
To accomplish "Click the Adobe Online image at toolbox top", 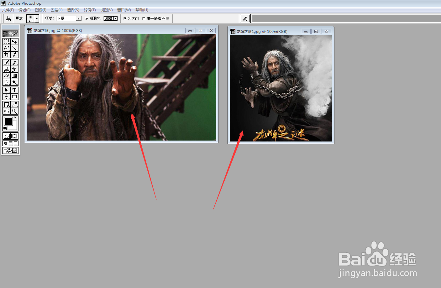I will point(10,33).
